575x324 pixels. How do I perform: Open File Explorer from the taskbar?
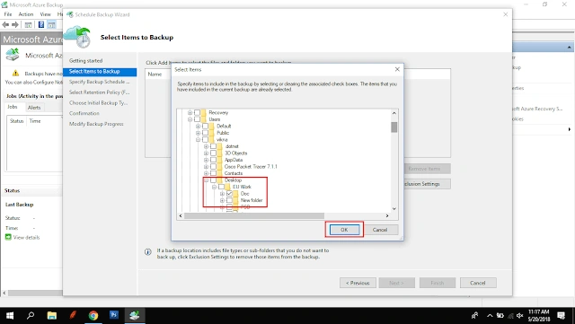52,315
